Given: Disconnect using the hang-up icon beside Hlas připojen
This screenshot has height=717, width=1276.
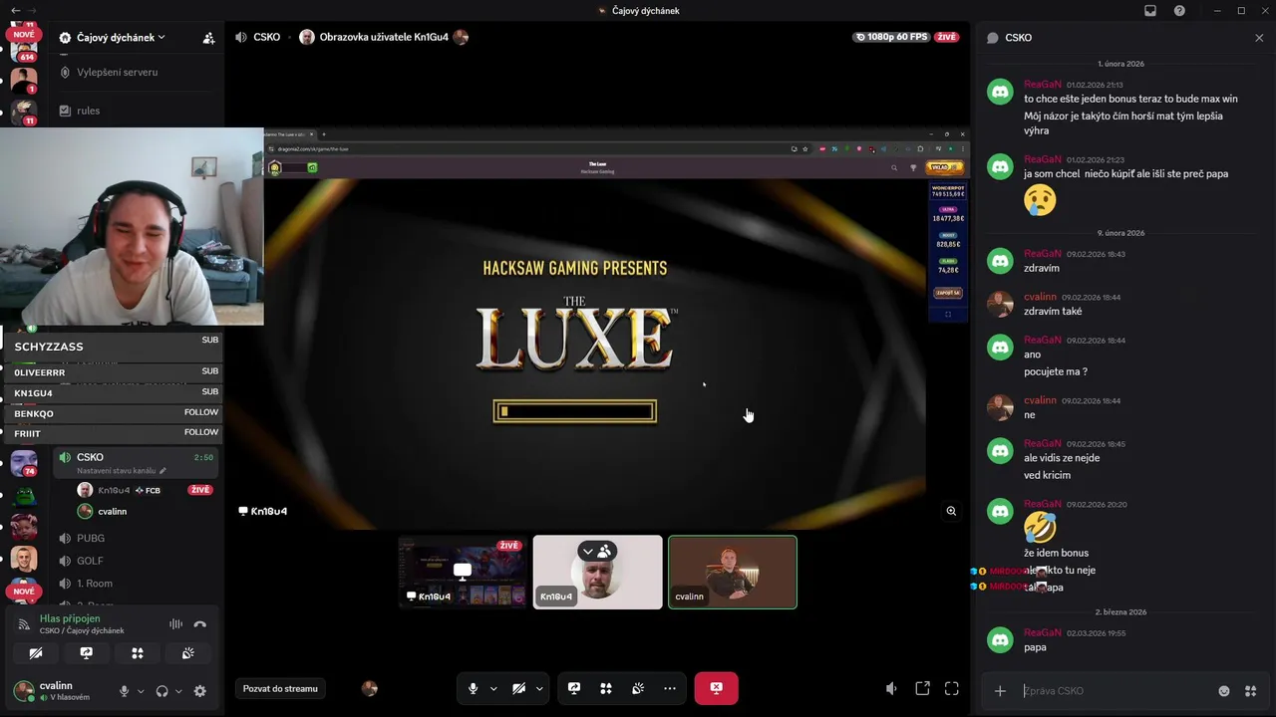Looking at the screenshot, I should pyautogui.click(x=199, y=624).
